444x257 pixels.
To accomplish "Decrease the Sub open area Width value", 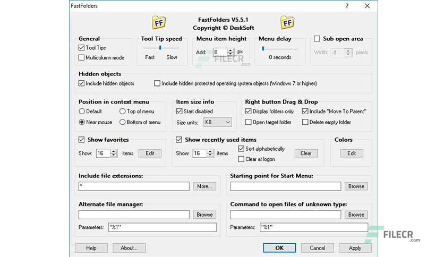I will click(x=348, y=54).
